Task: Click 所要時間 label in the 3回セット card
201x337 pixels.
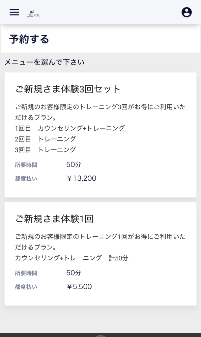Action: tap(26, 165)
